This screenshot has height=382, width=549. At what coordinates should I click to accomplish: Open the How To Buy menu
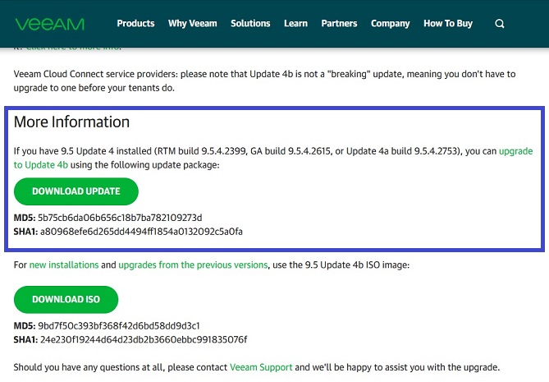click(x=448, y=23)
